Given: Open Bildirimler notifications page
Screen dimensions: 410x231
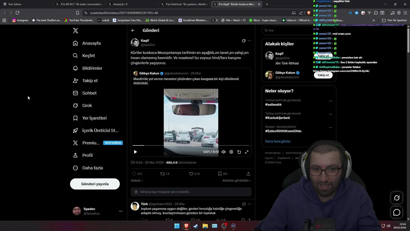Looking at the screenshot, I should coord(87,68).
